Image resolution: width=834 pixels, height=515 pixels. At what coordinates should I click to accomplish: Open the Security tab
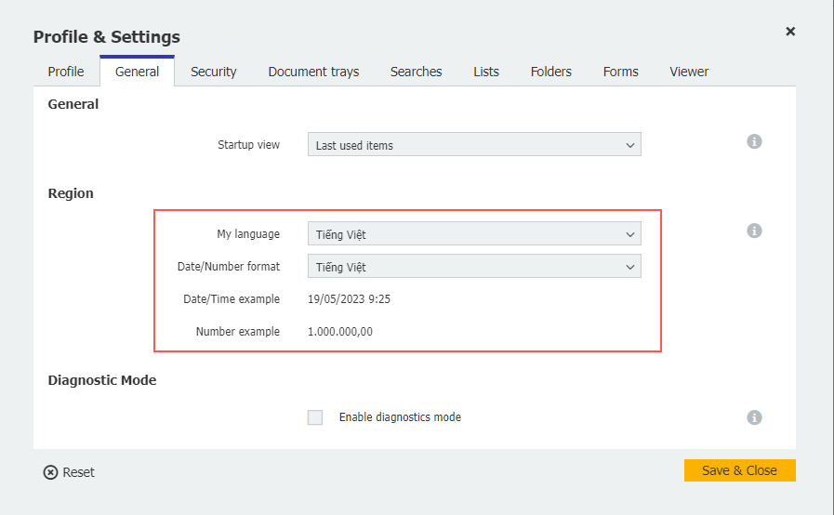214,72
